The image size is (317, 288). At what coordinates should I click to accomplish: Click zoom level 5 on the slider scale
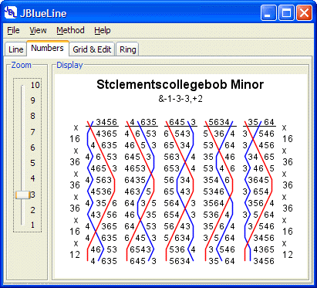click(x=33, y=163)
